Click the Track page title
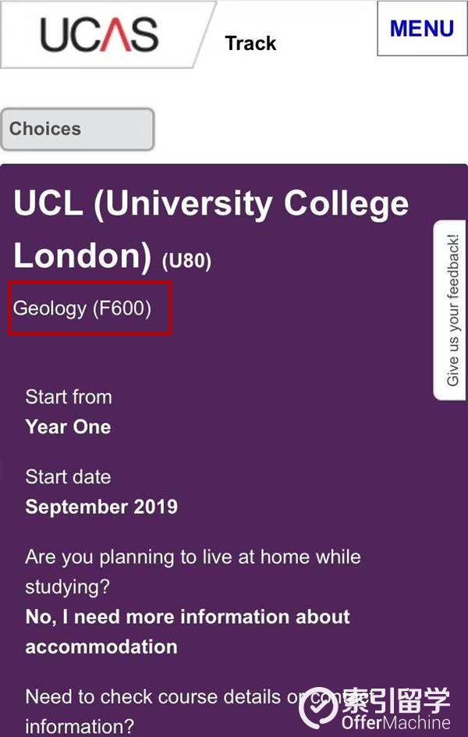The image size is (468, 737). click(x=250, y=43)
